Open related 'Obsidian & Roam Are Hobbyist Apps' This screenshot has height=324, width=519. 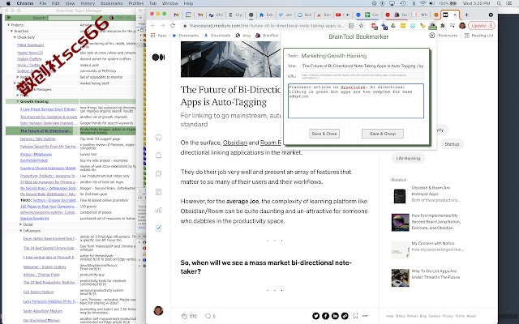point(431,191)
